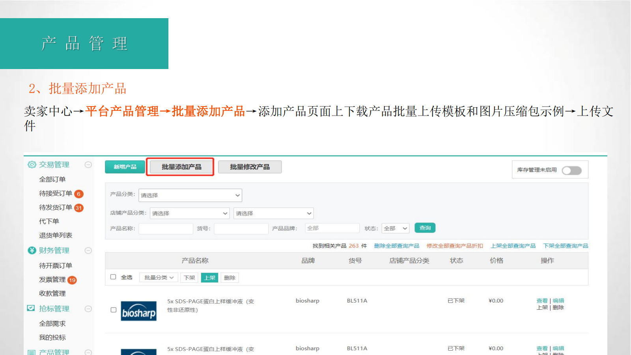Click the 财务管理 yen icon

click(32, 250)
